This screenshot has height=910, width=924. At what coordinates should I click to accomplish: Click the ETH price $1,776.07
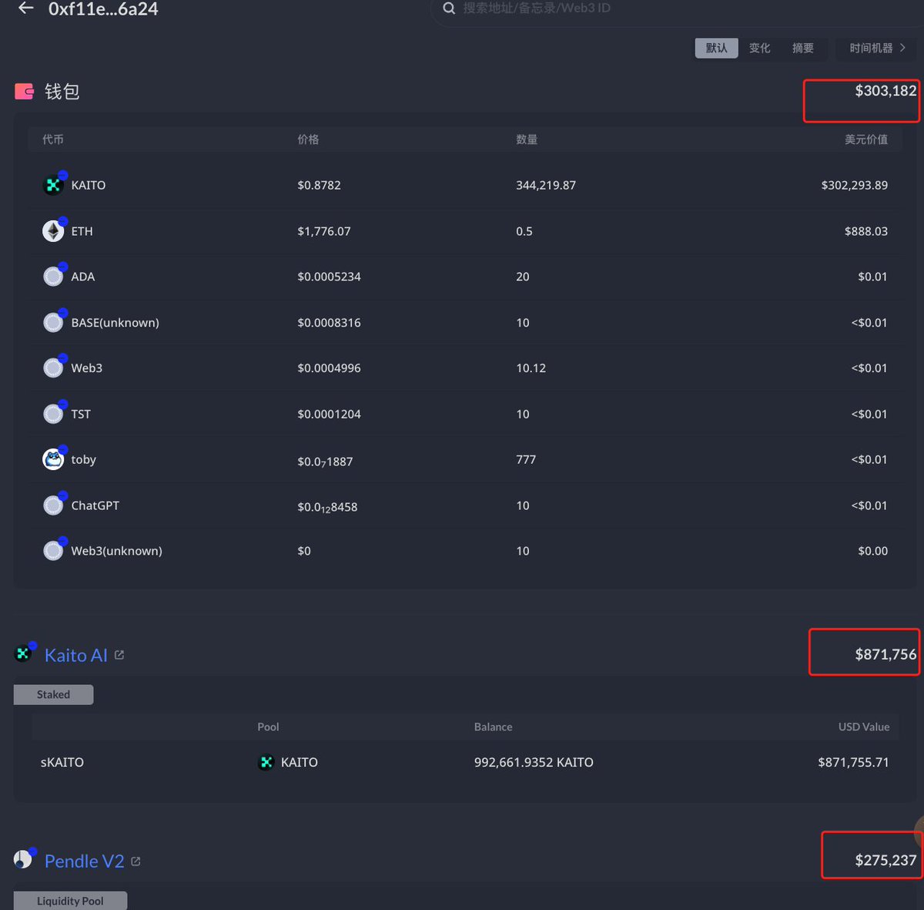tap(324, 231)
